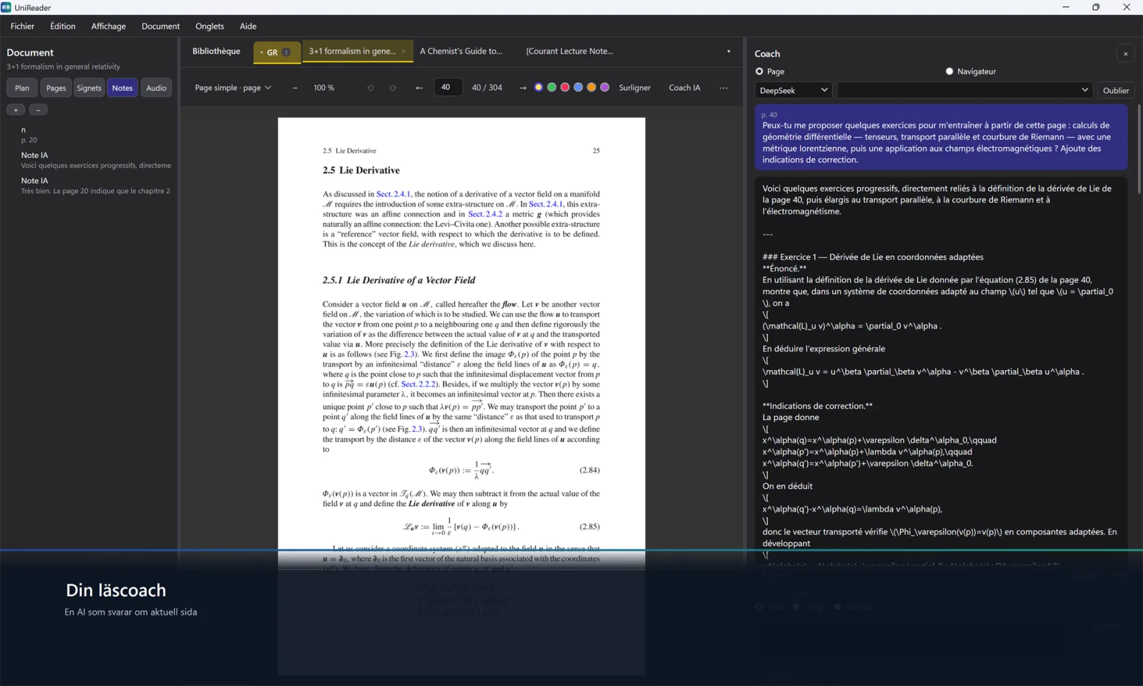Close the Coach panel
The image size is (1143, 686).
point(1125,54)
